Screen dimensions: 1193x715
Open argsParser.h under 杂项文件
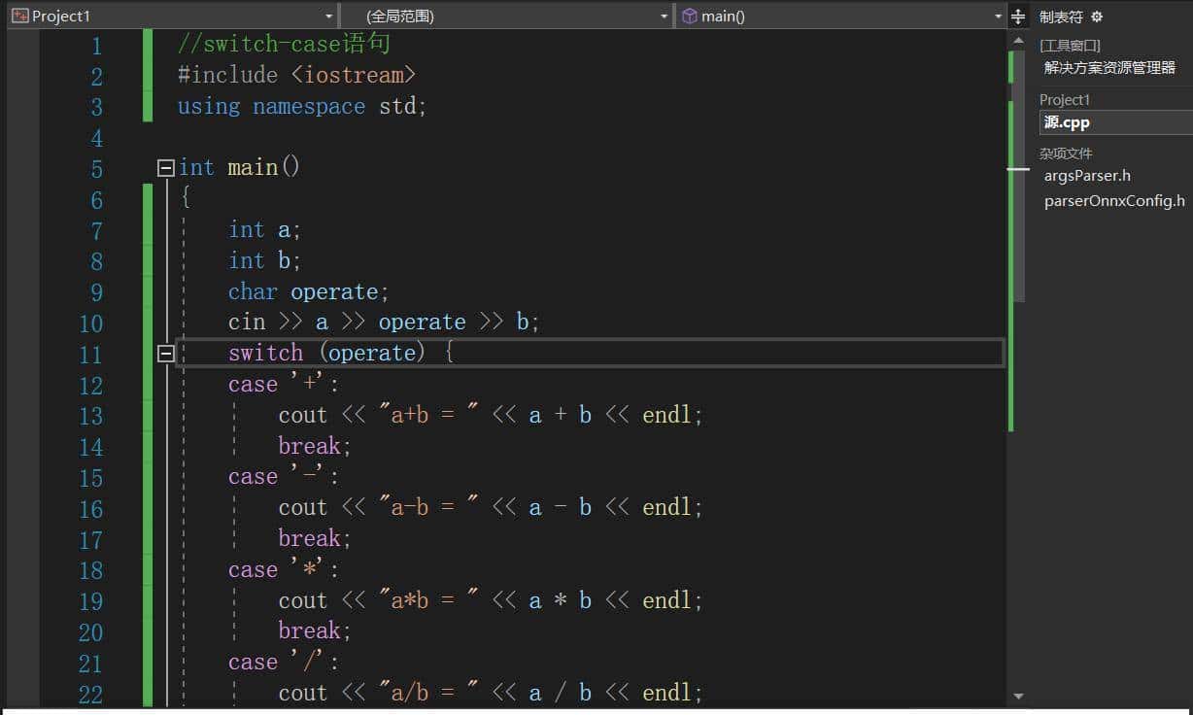[x=1086, y=175]
